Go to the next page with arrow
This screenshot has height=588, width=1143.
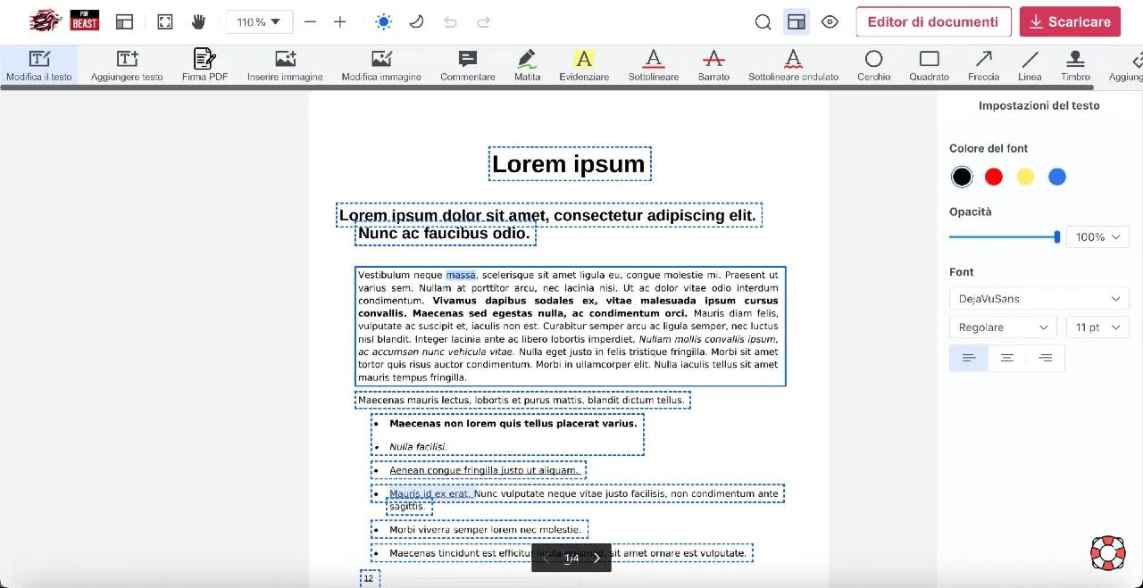point(596,558)
